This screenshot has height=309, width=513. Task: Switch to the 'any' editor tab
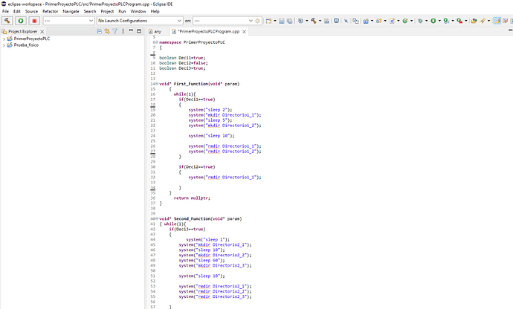pyautogui.click(x=156, y=32)
